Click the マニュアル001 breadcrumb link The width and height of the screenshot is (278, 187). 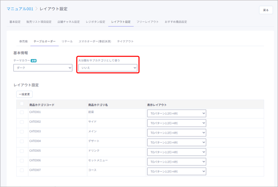coord(20,9)
